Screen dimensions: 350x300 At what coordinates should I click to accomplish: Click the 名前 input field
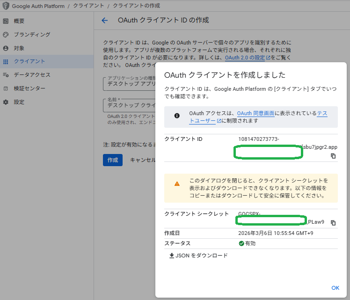click(x=129, y=105)
